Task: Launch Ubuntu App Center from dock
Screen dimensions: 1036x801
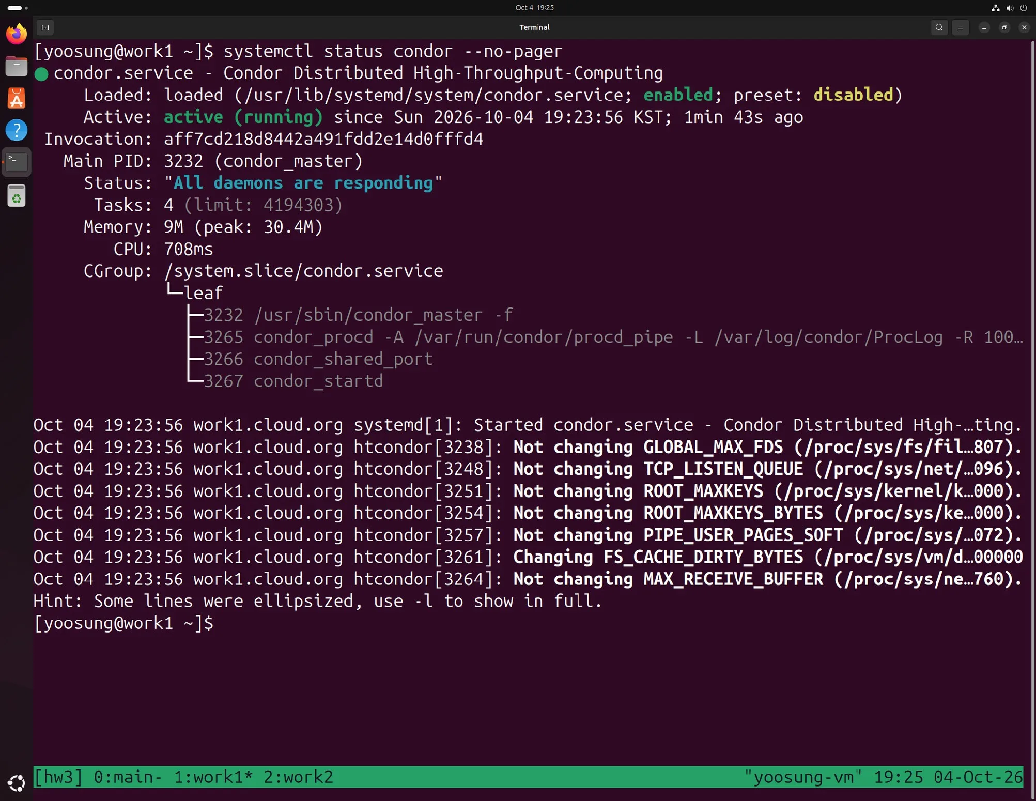Action: tap(17, 98)
